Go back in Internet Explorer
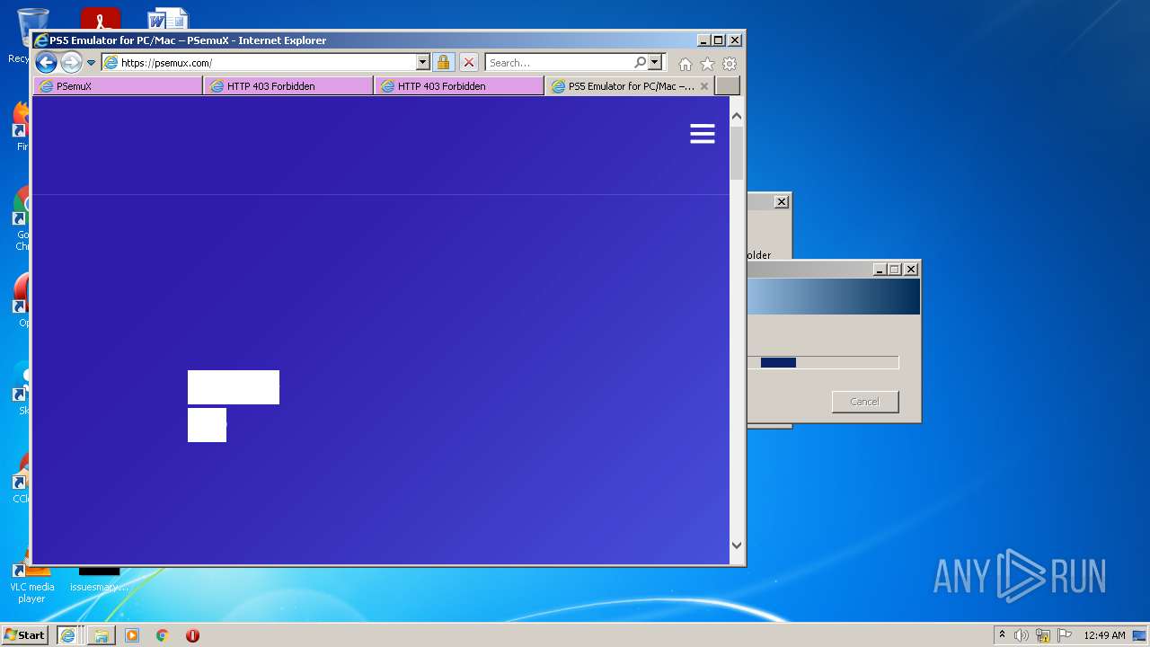The width and height of the screenshot is (1150, 647). tap(46, 62)
